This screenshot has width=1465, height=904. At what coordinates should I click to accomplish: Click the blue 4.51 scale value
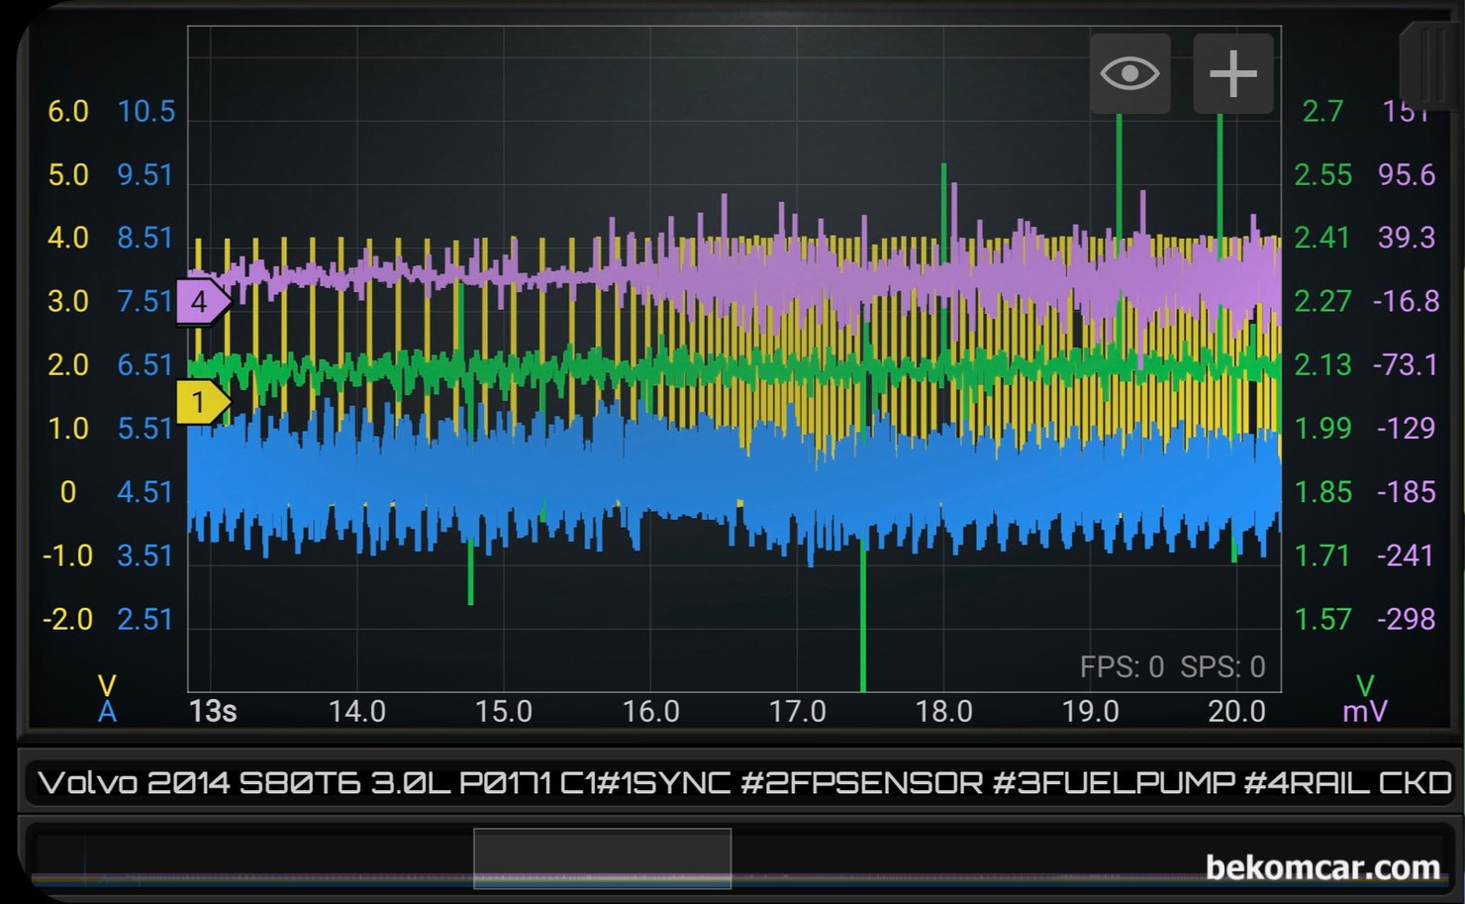point(145,492)
